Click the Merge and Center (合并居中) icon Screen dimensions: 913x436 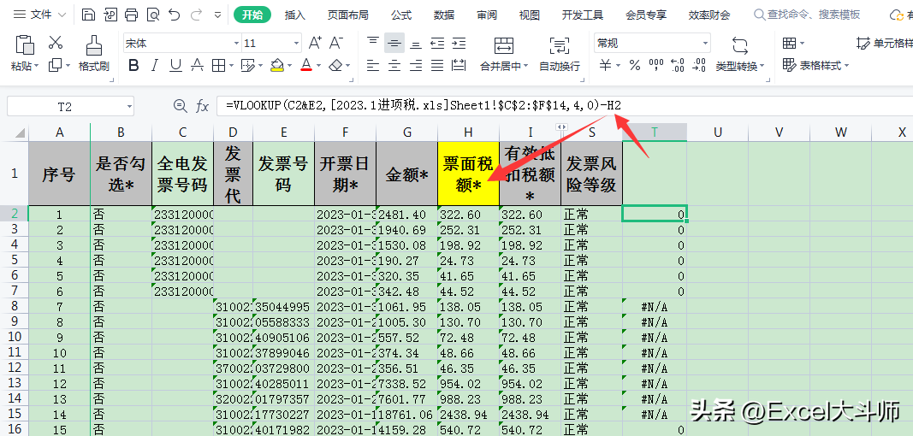coord(504,45)
